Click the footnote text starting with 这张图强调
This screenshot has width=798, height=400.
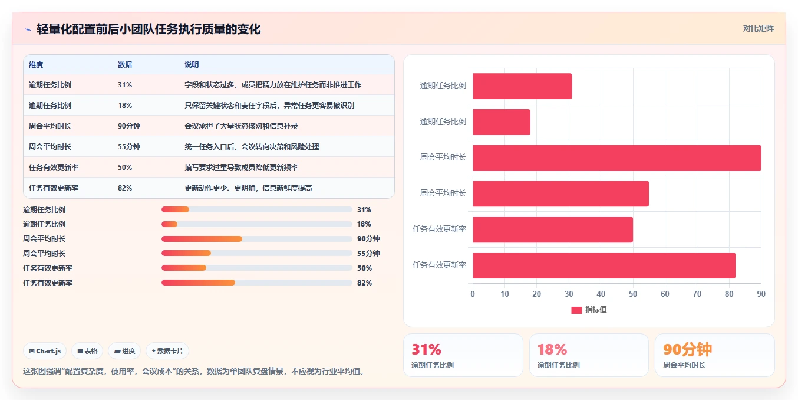pos(194,372)
